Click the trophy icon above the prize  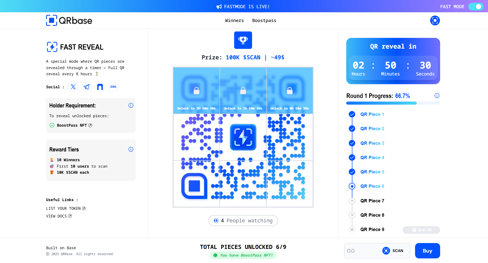point(243,40)
